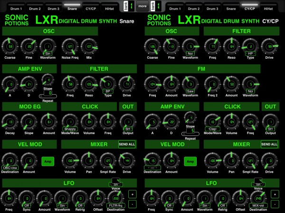The image size is (285, 213).
Task: Select Drum 2 tab in left panel
Action: [x=35, y=8]
